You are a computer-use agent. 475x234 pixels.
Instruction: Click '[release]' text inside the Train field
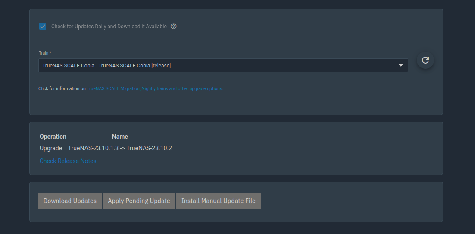(x=161, y=66)
